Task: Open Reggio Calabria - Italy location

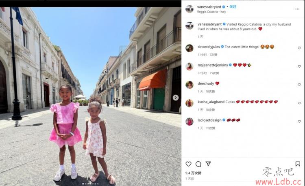Action: 211,12
